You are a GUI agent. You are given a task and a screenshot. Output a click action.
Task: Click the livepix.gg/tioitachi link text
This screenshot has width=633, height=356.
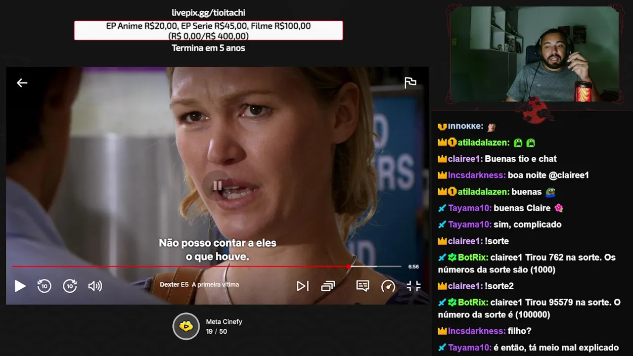click(208, 12)
